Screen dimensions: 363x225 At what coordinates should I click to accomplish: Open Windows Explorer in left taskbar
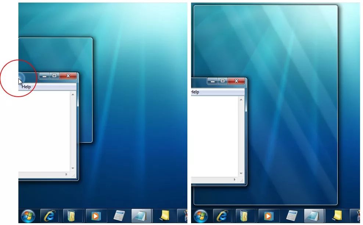pos(72,215)
